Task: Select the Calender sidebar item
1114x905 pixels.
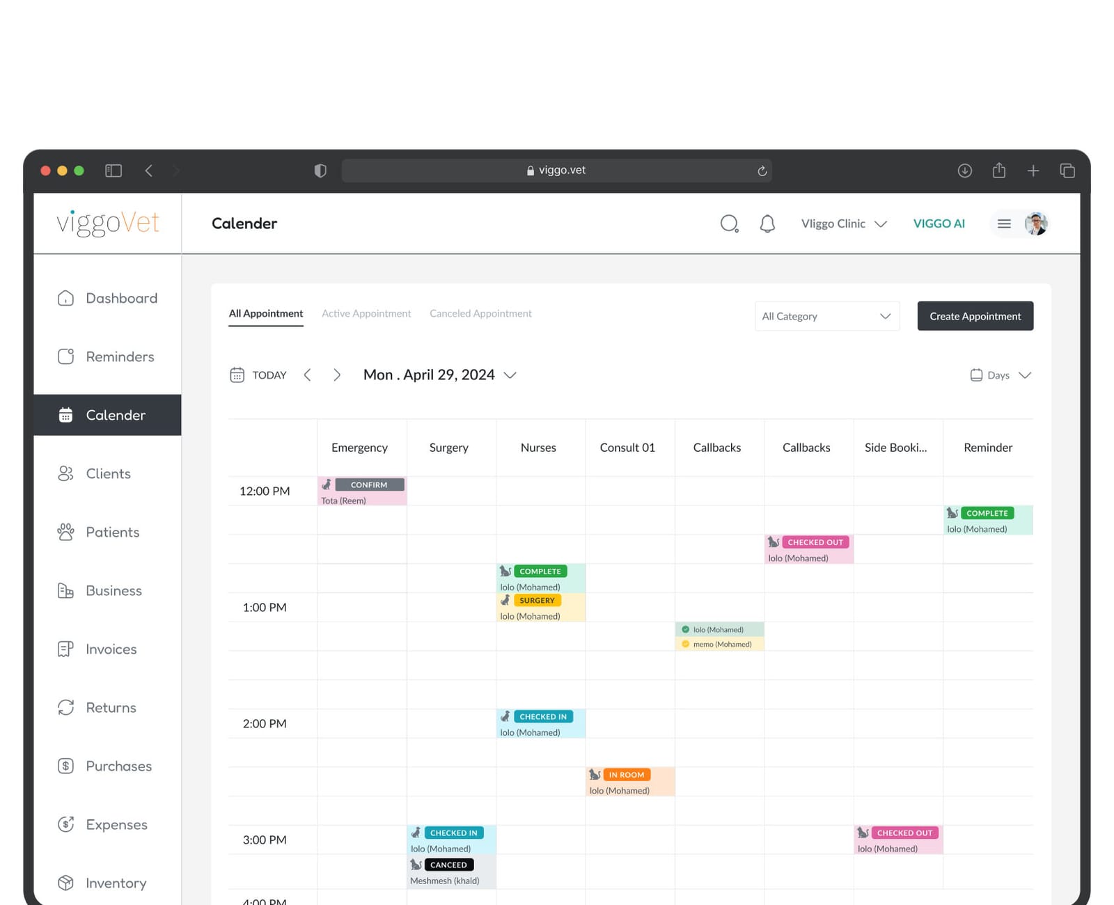Action: coord(107,415)
